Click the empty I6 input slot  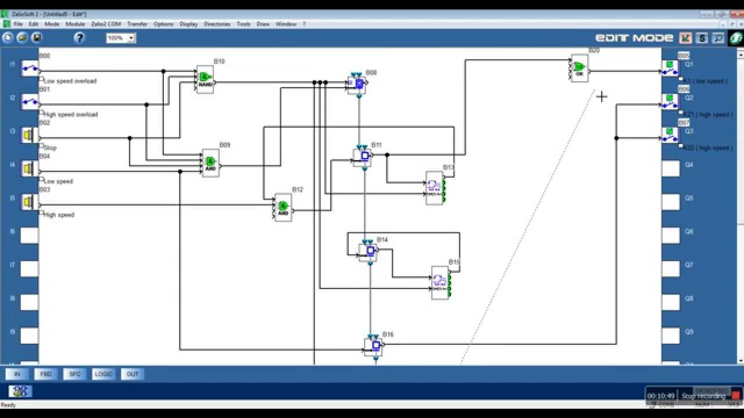[30, 236]
